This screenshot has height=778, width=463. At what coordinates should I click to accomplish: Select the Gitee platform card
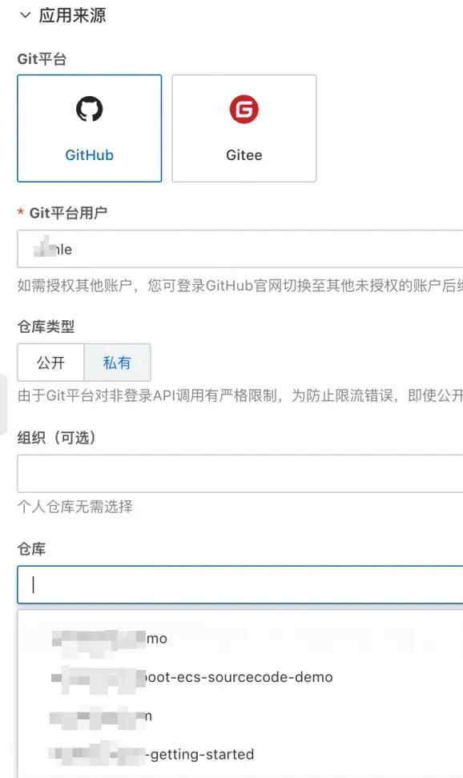tap(244, 129)
